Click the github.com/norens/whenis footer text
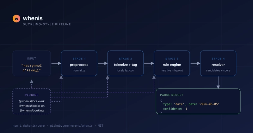The height and width of the screenshot is (133, 253). [71, 126]
